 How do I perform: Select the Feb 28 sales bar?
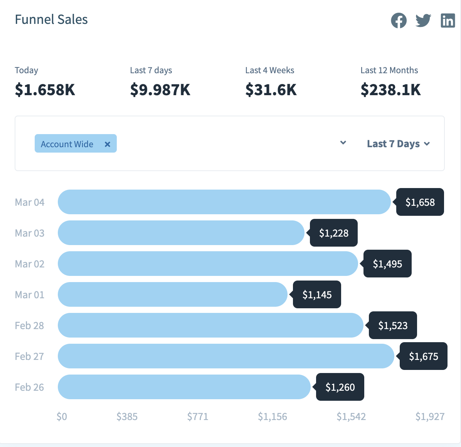tap(210, 325)
